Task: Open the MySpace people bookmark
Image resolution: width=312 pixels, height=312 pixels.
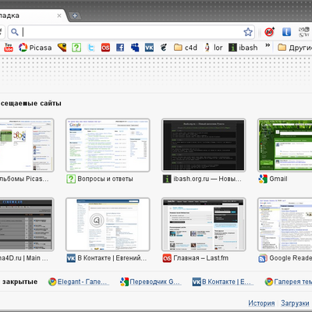Action: tap(135, 48)
